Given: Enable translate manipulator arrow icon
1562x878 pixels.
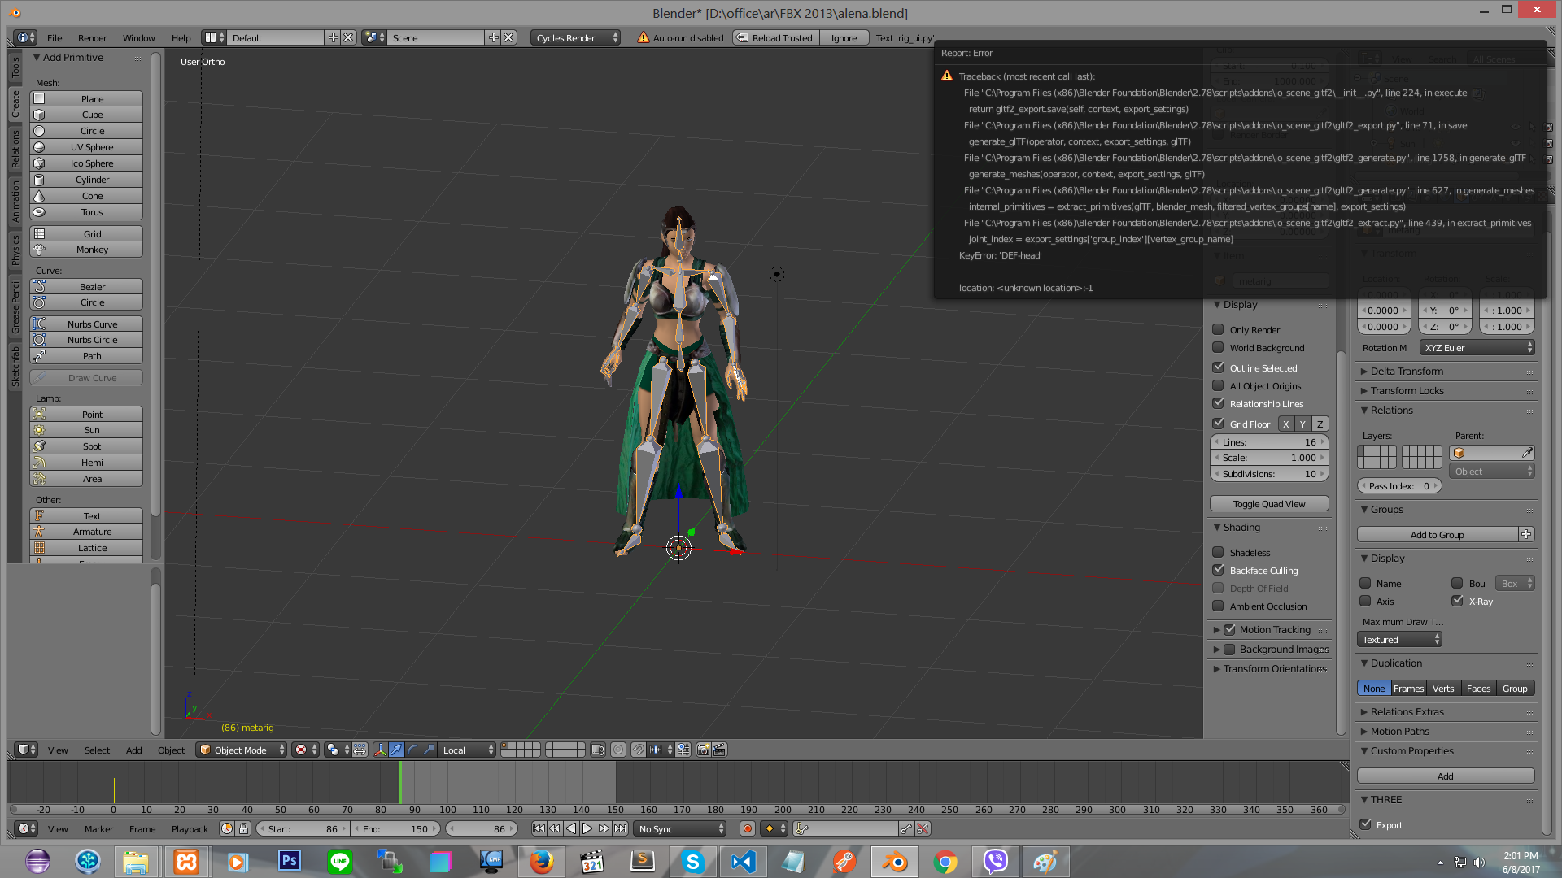Looking at the screenshot, I should [x=396, y=750].
